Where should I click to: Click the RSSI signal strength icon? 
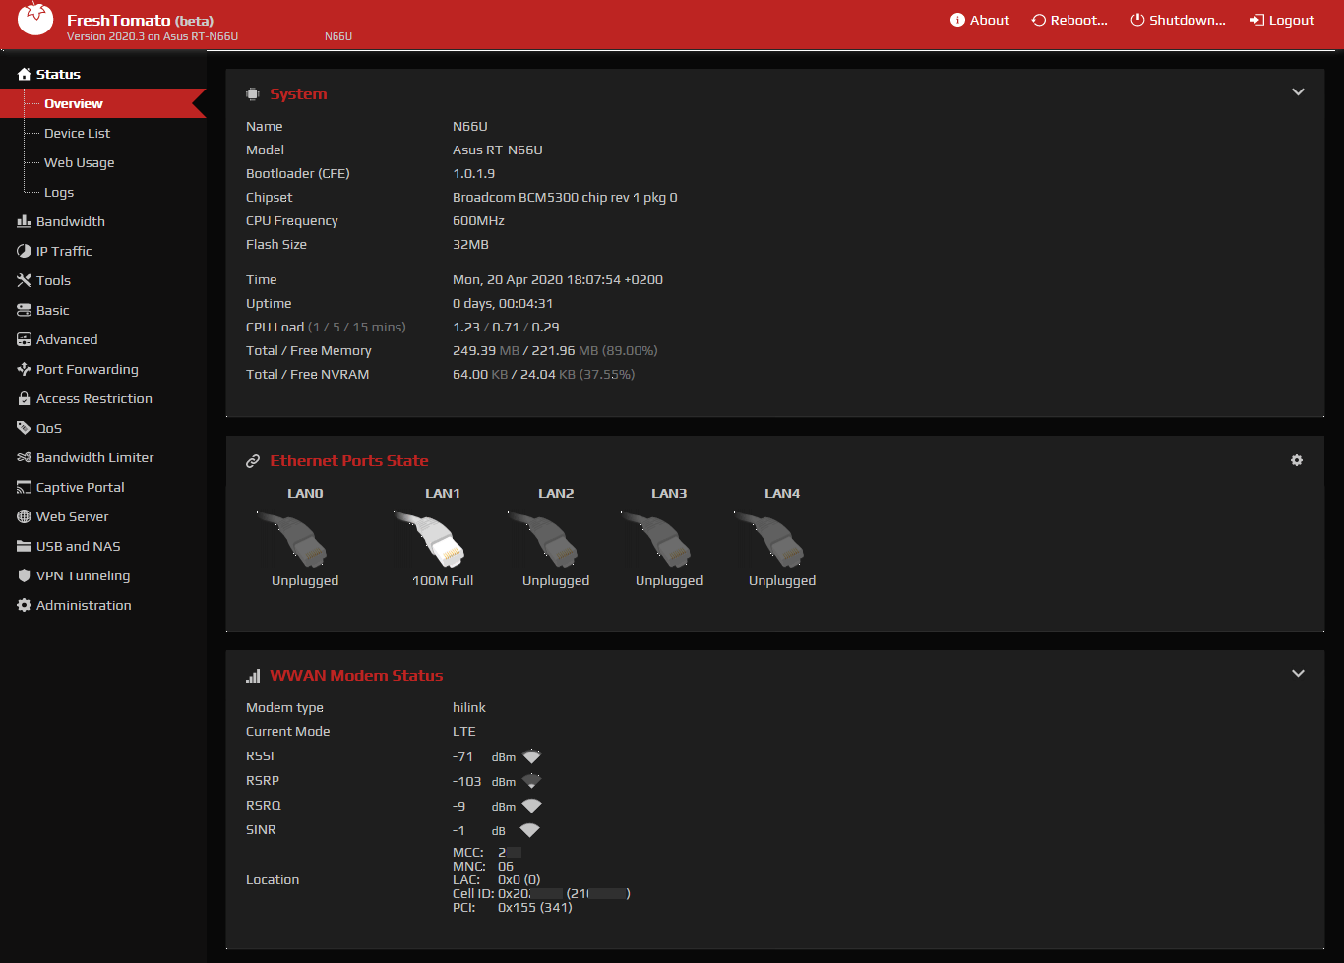(x=531, y=756)
